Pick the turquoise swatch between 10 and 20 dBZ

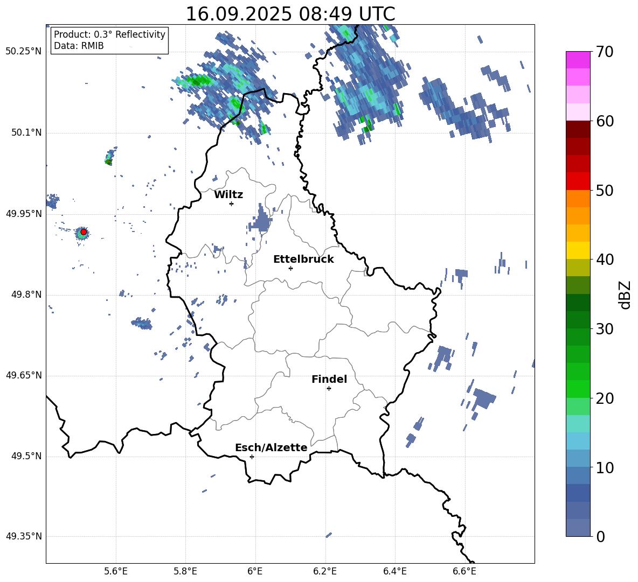tap(578, 424)
